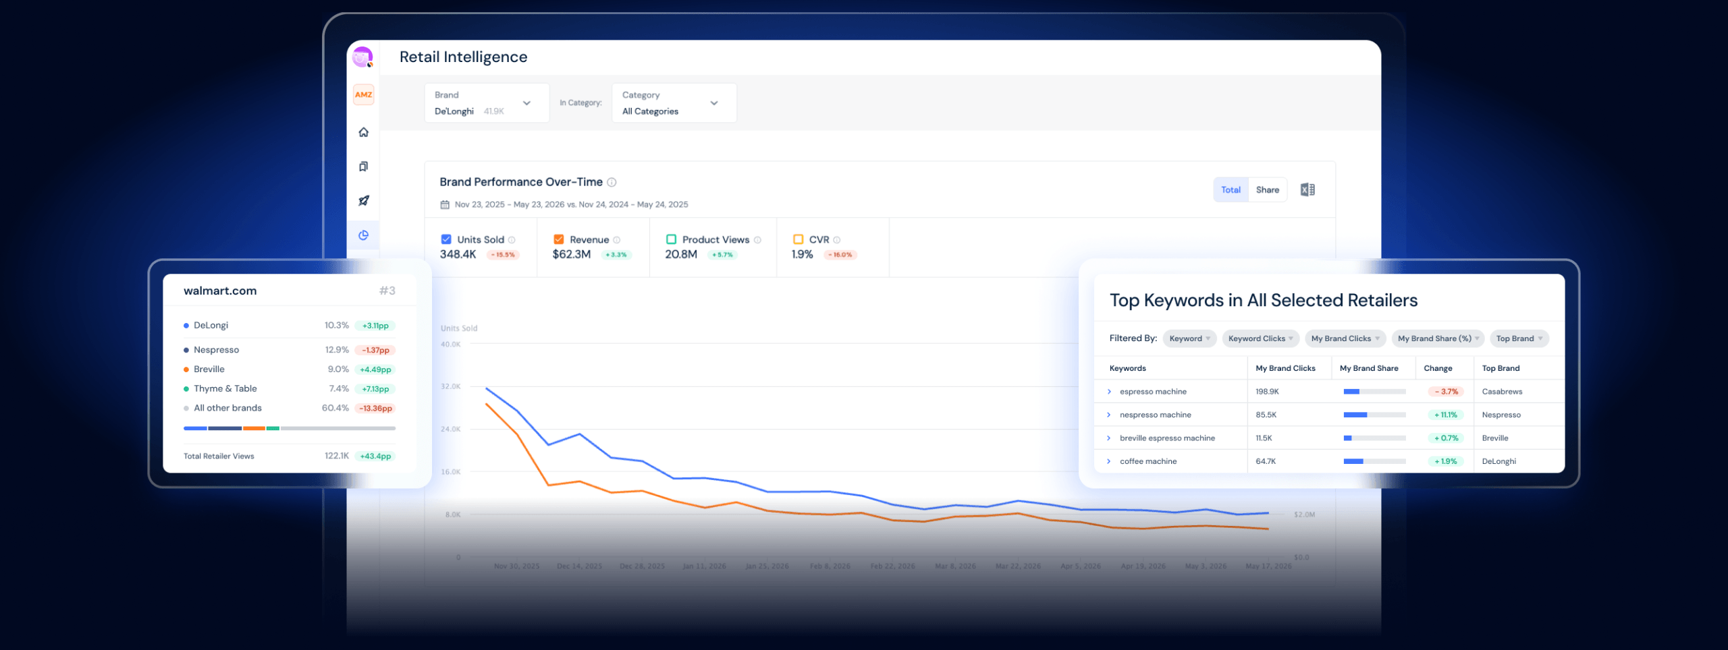Click info icon next to Units Sold
Screen dimensions: 1728x650
click(x=512, y=240)
